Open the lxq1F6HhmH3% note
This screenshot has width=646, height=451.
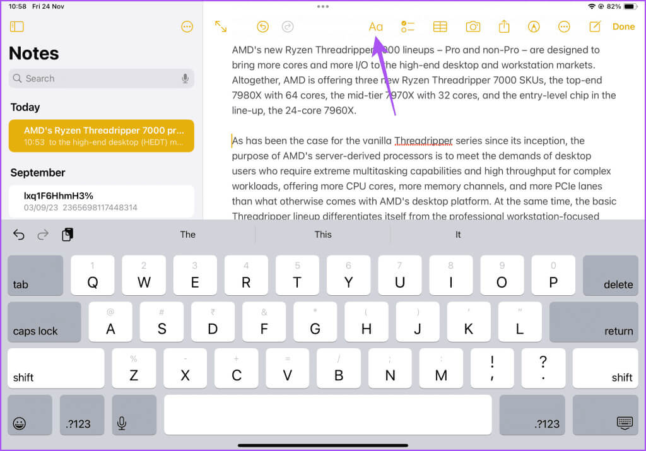pos(102,201)
